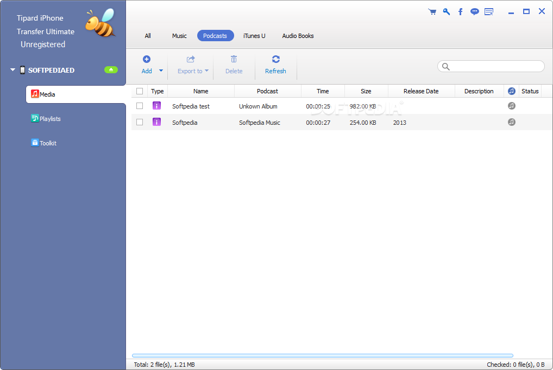The width and height of the screenshot is (553, 370).
Task: Click the Add button label
Action: click(147, 71)
